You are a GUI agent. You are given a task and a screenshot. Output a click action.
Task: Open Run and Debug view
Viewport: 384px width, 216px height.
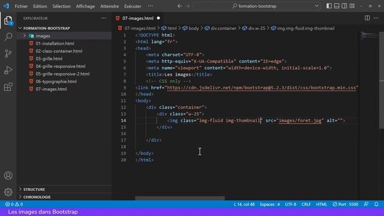pos(8,70)
